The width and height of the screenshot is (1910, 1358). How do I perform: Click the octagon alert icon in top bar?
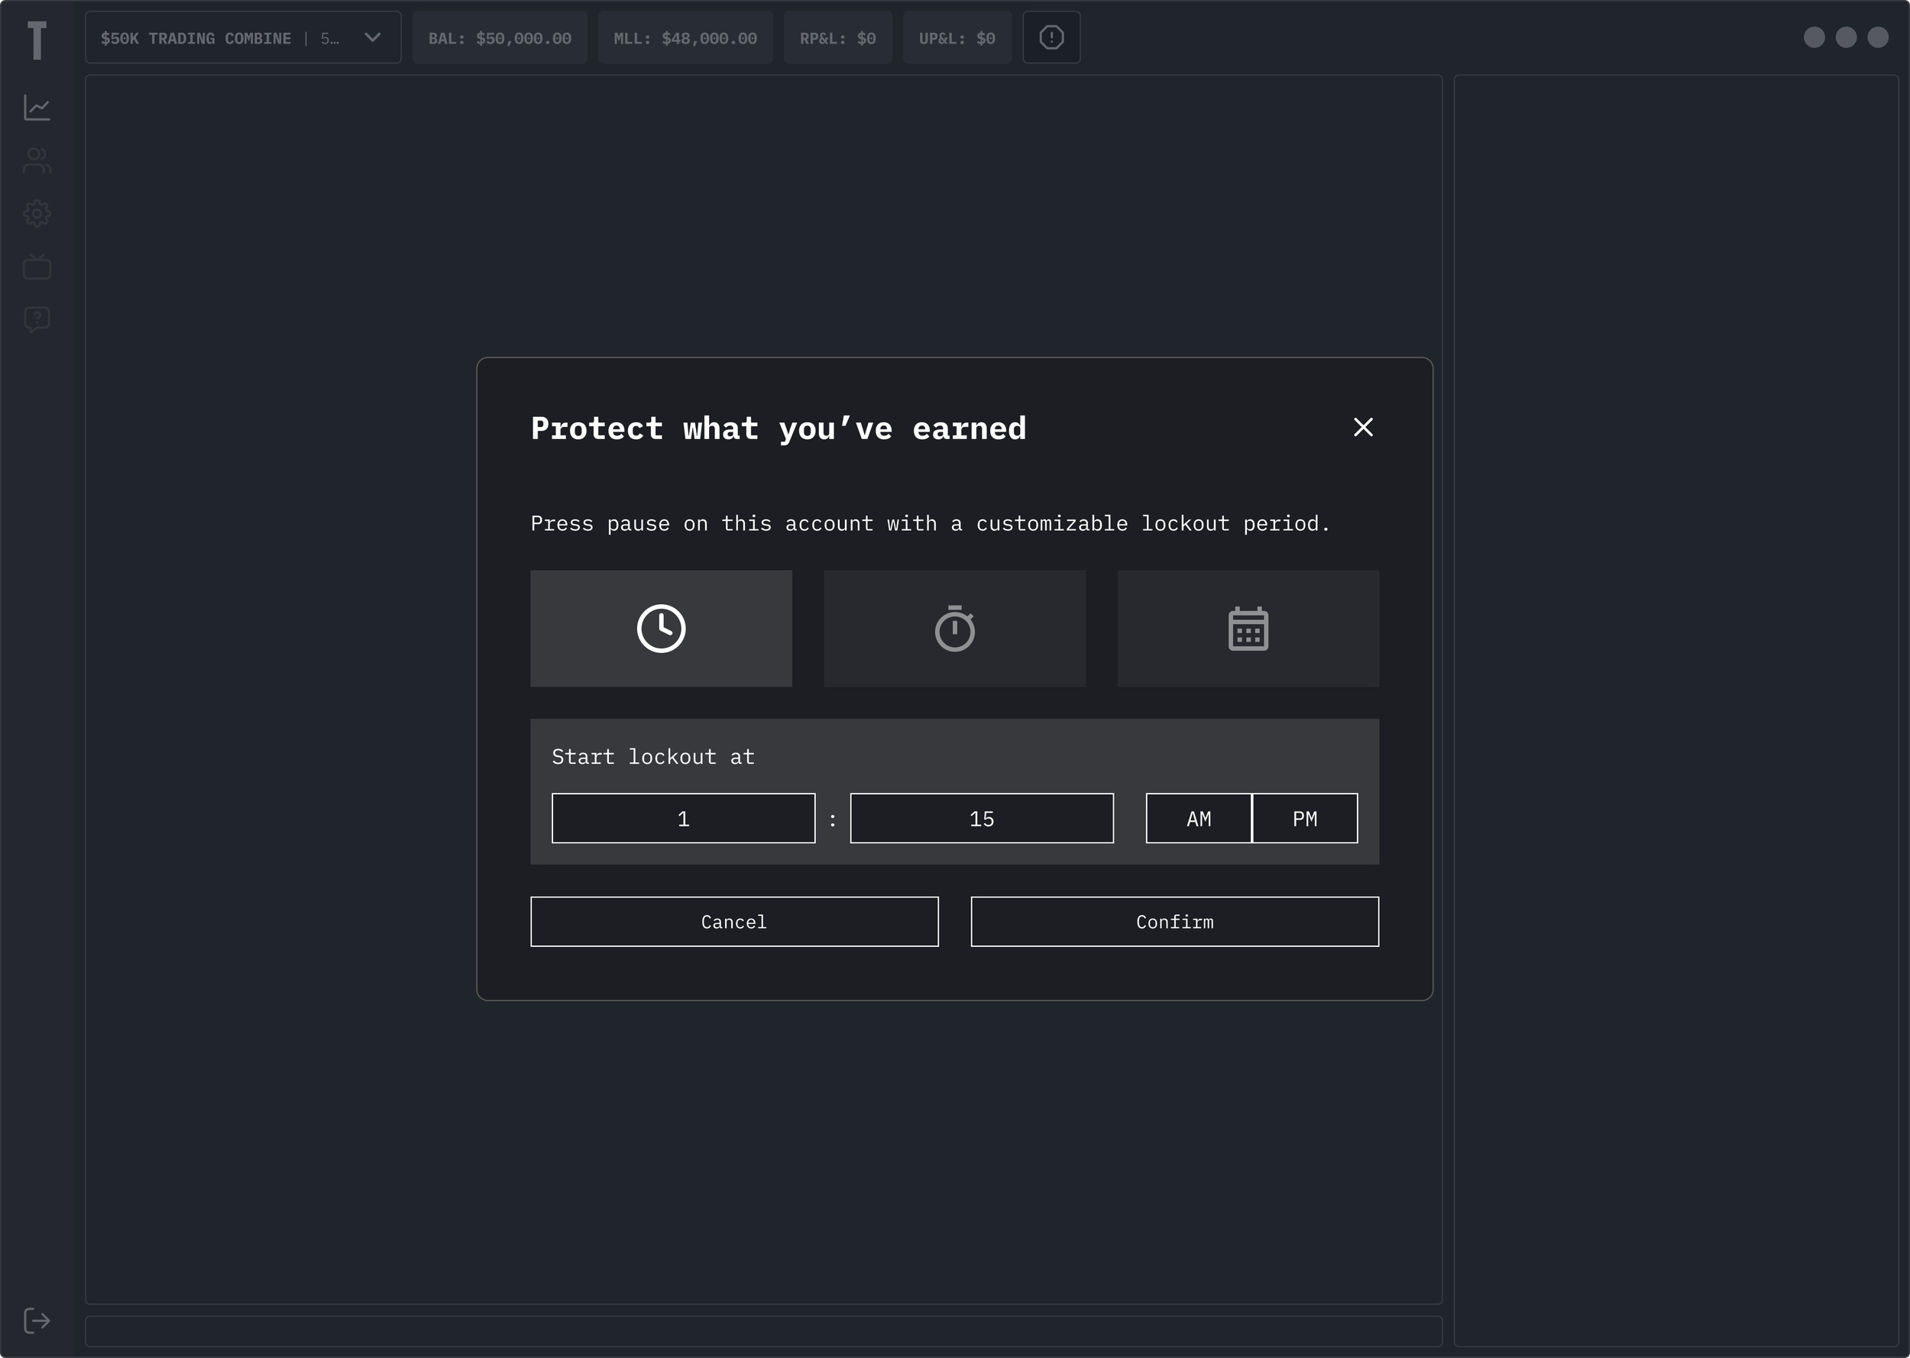1051,37
